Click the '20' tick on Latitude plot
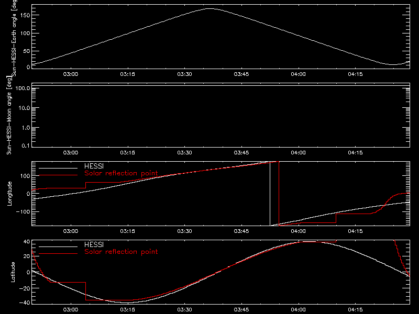419x314 pixels. (27, 256)
